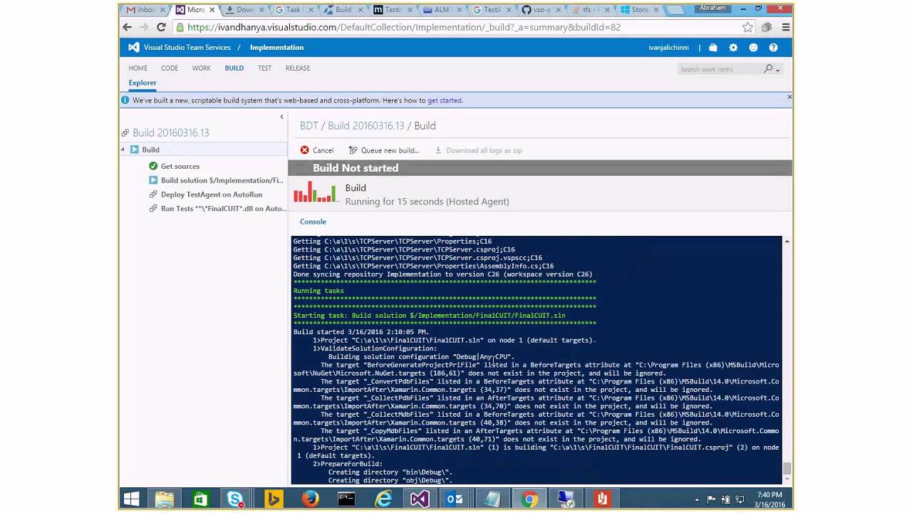Select the Run Tests FinalCUIT step
Image resolution: width=912 pixels, height=513 pixels.
[224, 209]
